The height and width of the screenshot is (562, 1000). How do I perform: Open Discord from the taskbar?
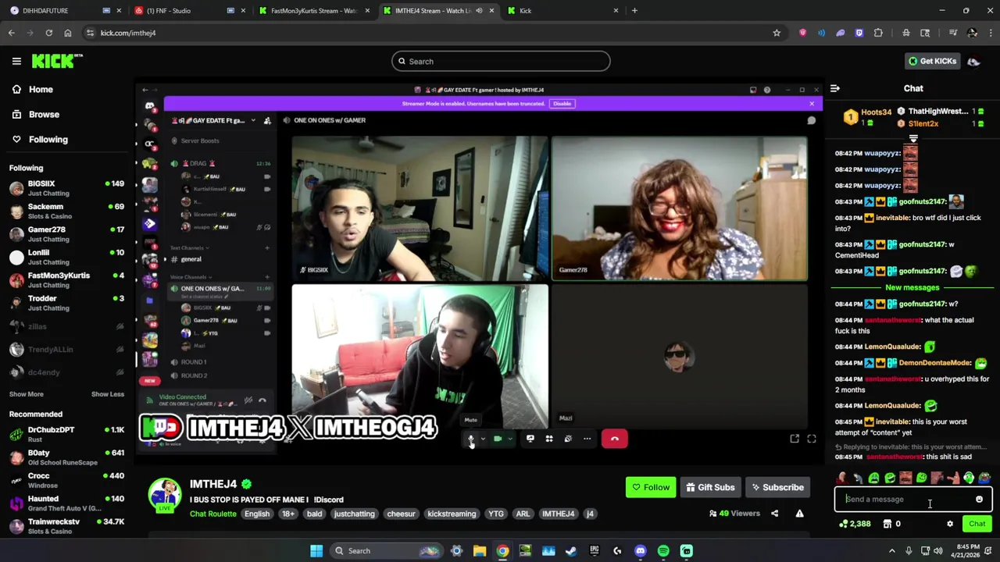[x=640, y=551]
